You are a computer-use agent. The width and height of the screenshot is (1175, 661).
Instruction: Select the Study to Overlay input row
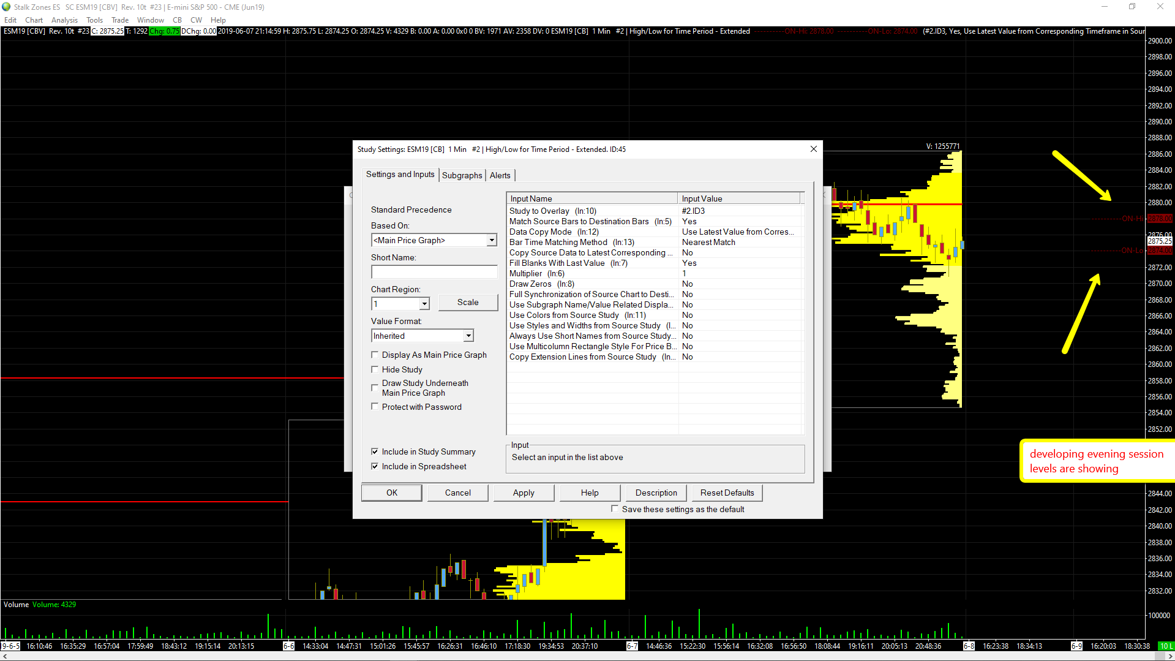click(654, 211)
